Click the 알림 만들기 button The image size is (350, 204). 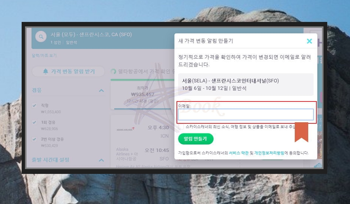coord(196,139)
